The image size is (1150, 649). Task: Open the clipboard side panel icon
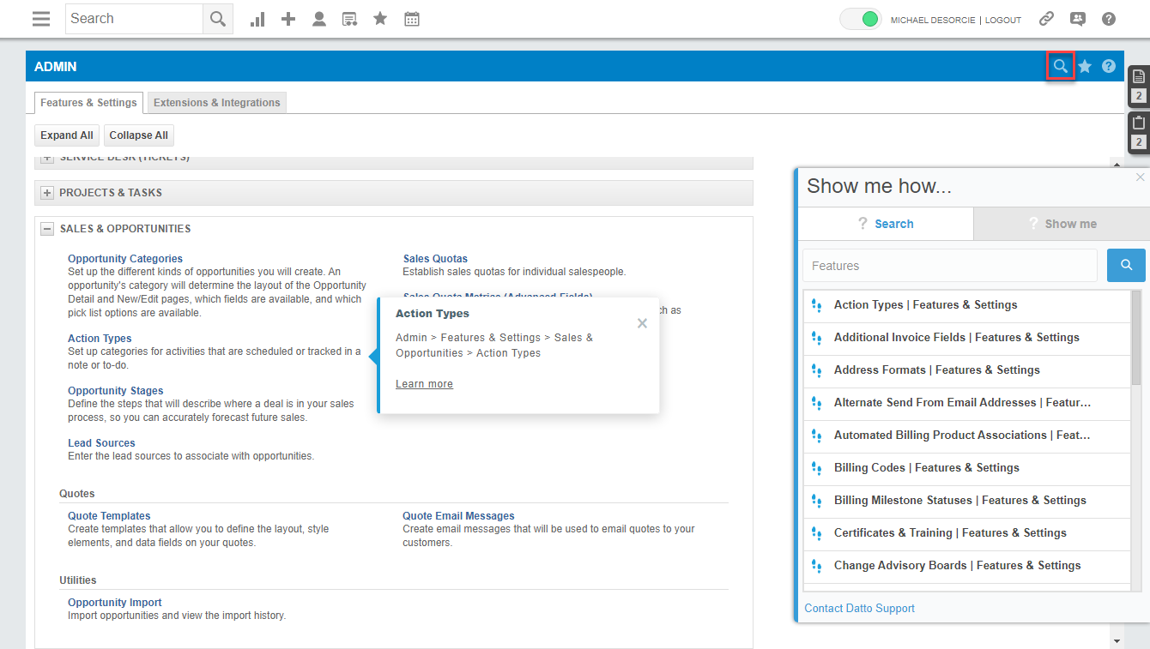(x=1139, y=123)
